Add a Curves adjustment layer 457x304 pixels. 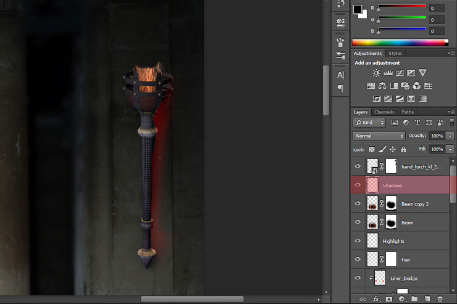(x=400, y=73)
